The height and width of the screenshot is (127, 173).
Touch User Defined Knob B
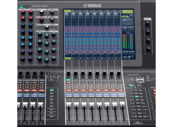(148, 32)
